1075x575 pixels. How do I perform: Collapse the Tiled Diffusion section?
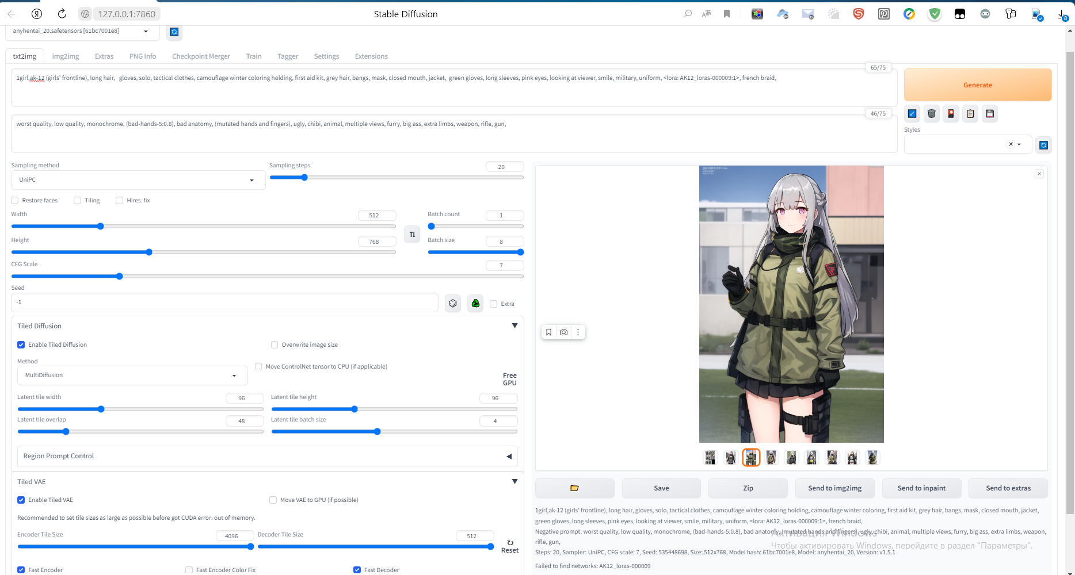514,325
